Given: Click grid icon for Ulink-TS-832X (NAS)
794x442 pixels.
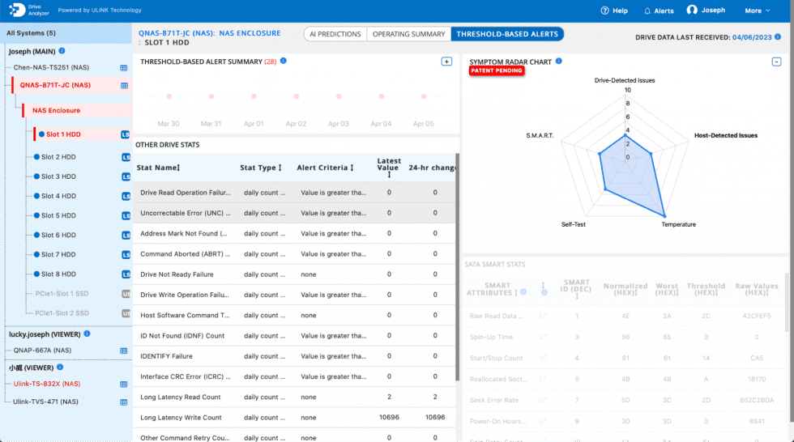Looking at the screenshot, I should click(x=124, y=384).
